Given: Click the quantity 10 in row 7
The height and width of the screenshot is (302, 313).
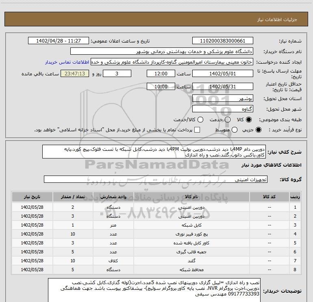Looking at the screenshot, I should coord(73,261).
